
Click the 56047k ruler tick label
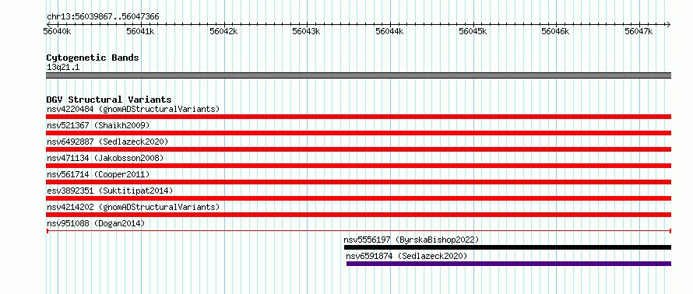pyautogui.click(x=638, y=31)
